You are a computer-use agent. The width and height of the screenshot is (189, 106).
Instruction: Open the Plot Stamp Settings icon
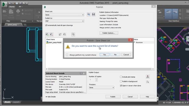click(148, 77)
